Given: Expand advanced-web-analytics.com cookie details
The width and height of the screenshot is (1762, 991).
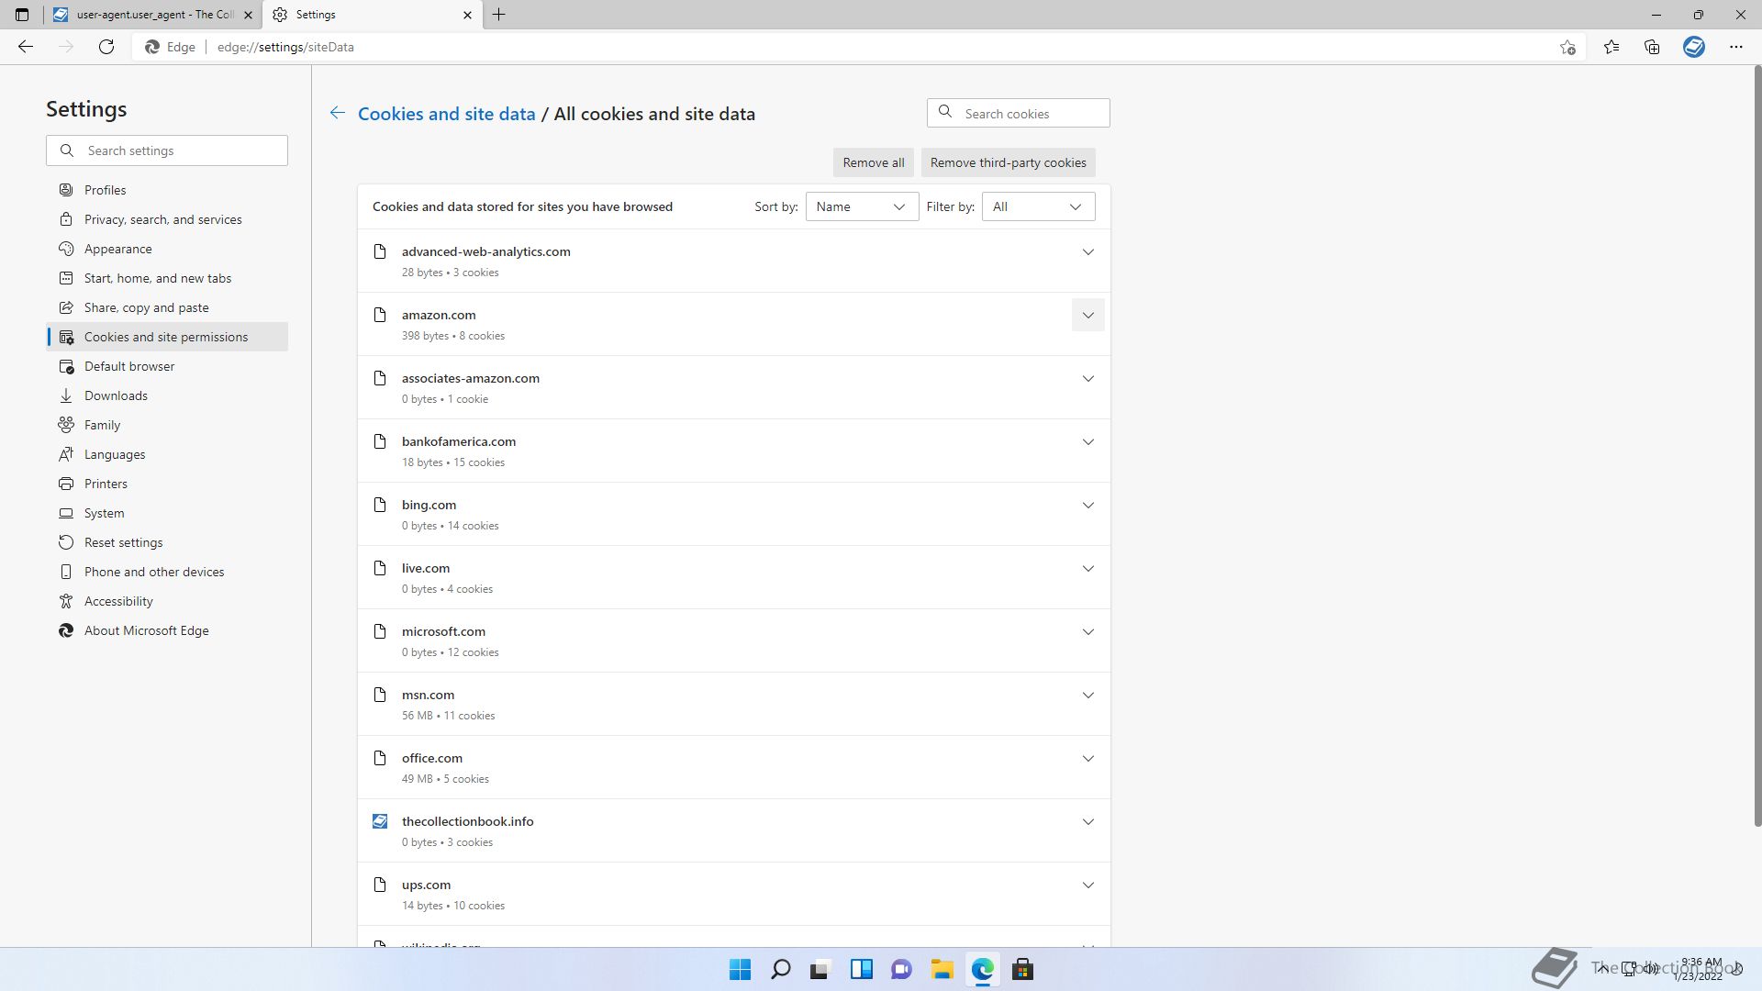Looking at the screenshot, I should pyautogui.click(x=1087, y=251).
